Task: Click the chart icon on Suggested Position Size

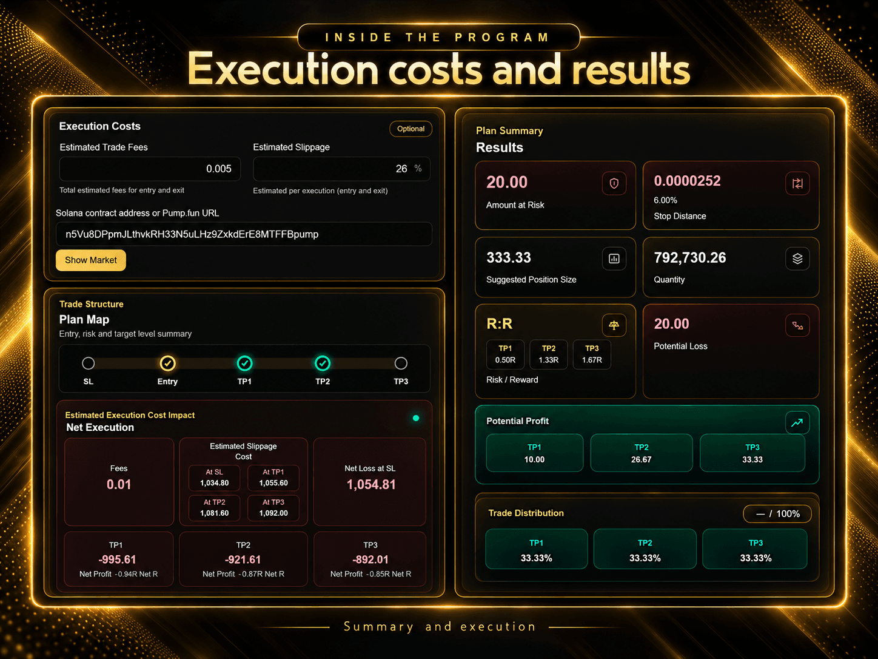Action: [x=614, y=259]
